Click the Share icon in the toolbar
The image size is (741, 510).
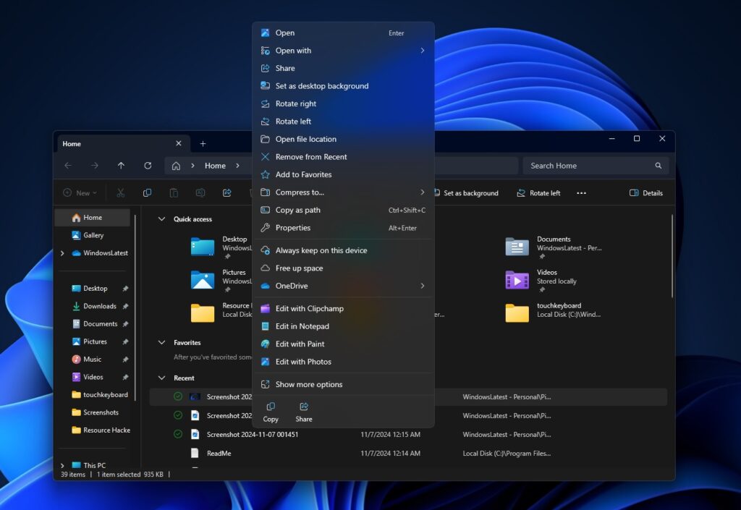coord(226,192)
